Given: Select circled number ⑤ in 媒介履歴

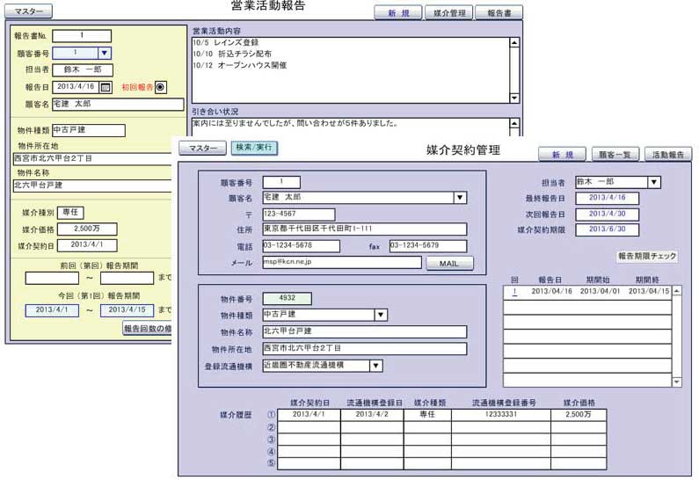Looking at the screenshot, I should pos(271,463).
